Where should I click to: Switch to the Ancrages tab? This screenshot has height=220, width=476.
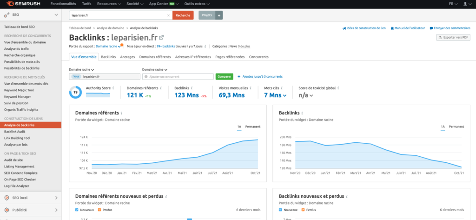pyautogui.click(x=127, y=57)
